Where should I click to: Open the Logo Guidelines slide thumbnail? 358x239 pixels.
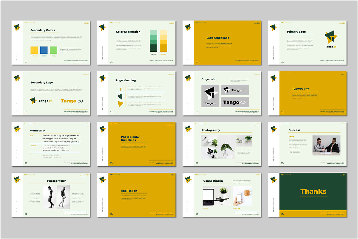point(222,42)
